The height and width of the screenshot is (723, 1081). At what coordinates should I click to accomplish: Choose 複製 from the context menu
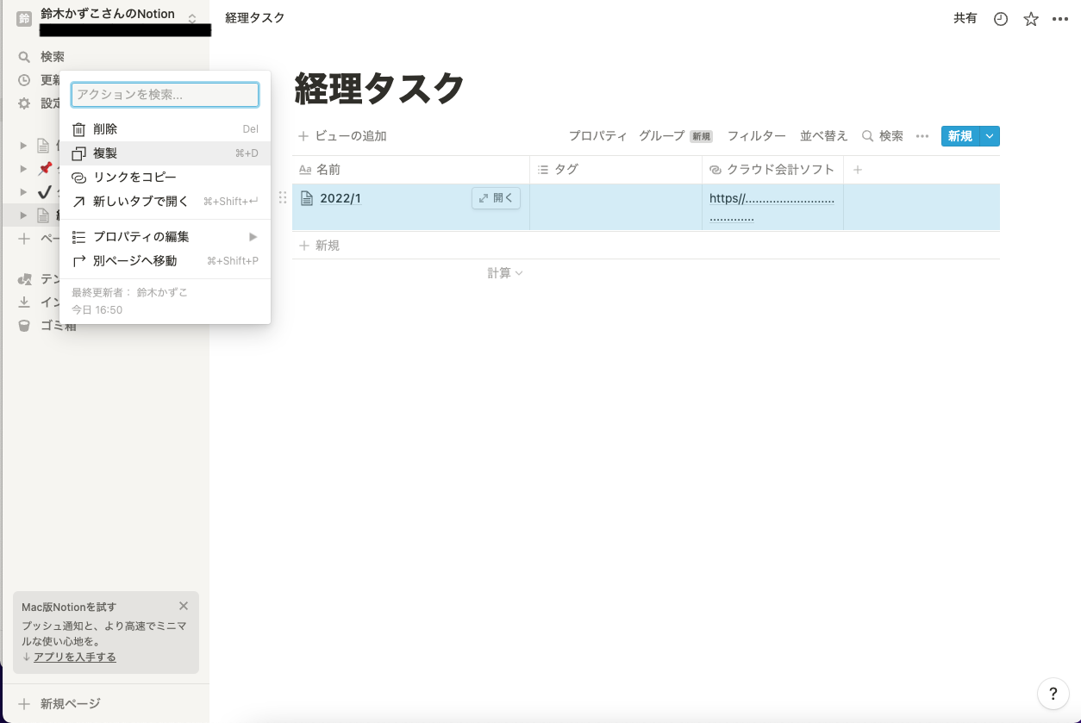click(x=166, y=153)
